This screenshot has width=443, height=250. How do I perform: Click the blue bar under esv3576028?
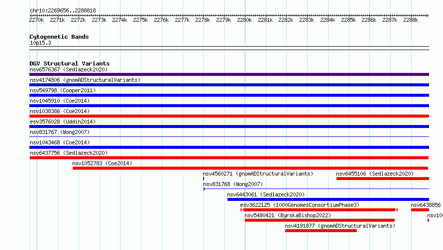[x=229, y=126]
